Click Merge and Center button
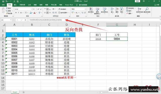This screenshot has height=94, width=161. pos(63,13)
